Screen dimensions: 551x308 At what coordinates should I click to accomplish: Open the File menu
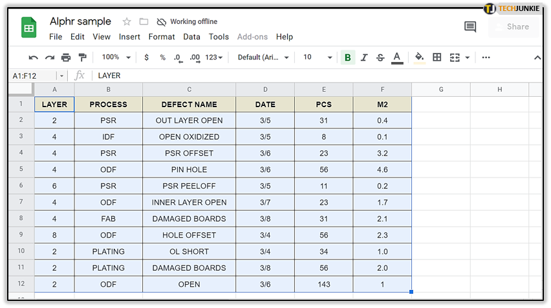(x=56, y=37)
